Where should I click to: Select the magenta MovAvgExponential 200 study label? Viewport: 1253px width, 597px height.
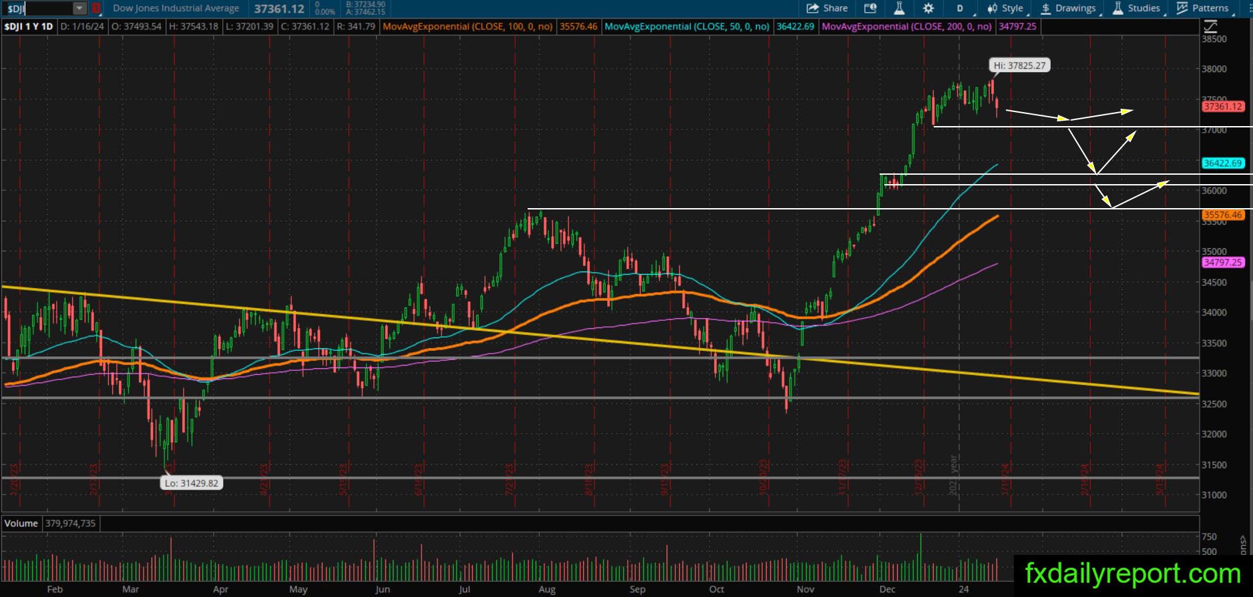point(907,27)
